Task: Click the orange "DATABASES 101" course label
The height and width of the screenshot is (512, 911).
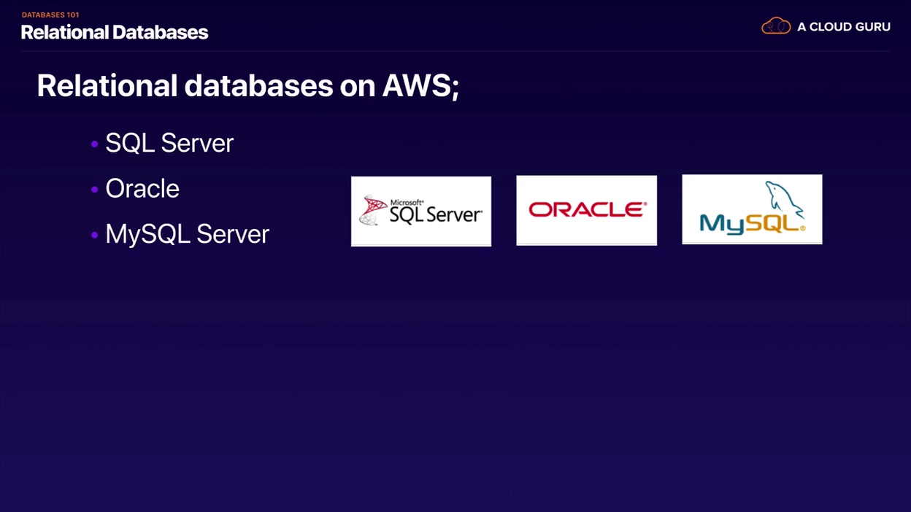Action: [x=50, y=15]
